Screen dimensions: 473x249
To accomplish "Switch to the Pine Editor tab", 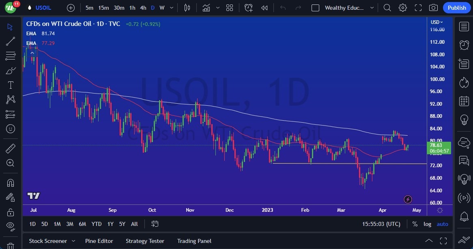I will click(x=99, y=241).
